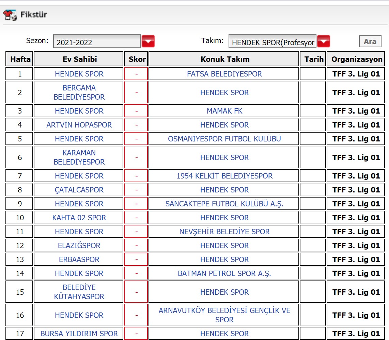Open FATSA BELEDİYESPOR team link
The image size is (389, 340).
(224, 74)
